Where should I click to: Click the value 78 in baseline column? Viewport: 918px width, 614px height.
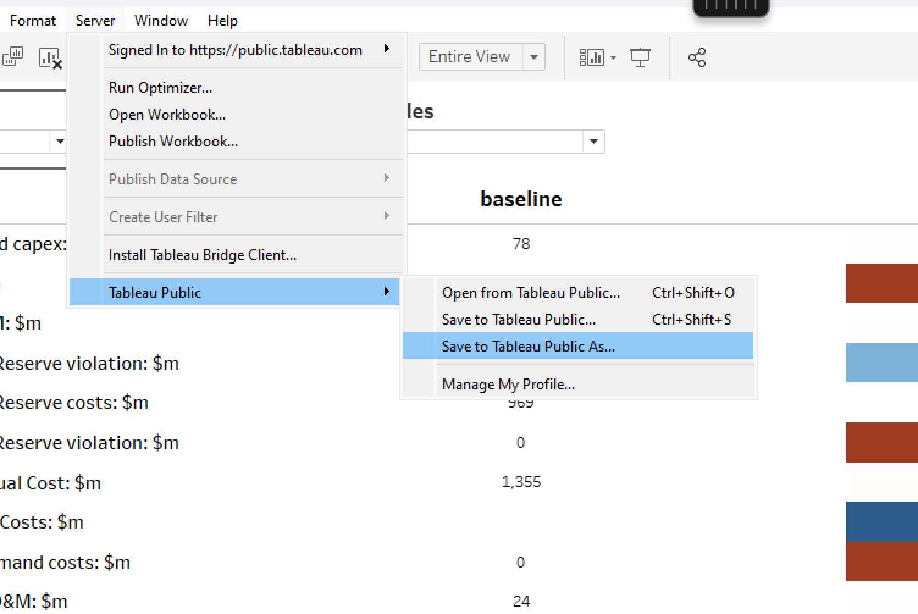[521, 244]
